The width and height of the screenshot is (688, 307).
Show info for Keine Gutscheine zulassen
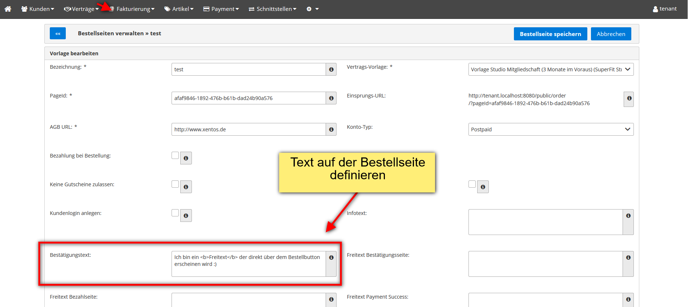point(186,187)
